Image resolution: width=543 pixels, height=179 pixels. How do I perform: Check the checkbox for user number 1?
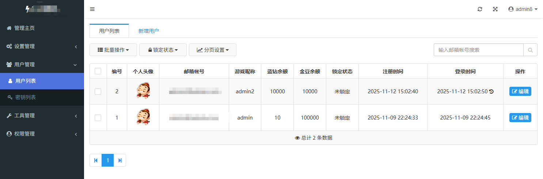coord(98,118)
